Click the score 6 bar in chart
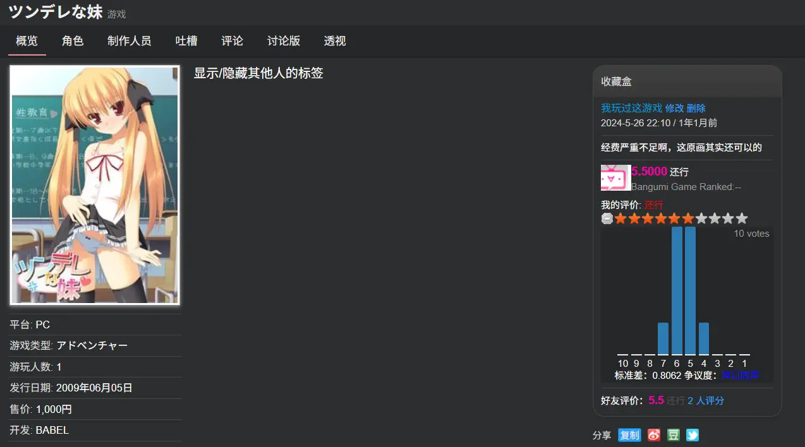The height and width of the screenshot is (447, 805). 677,290
